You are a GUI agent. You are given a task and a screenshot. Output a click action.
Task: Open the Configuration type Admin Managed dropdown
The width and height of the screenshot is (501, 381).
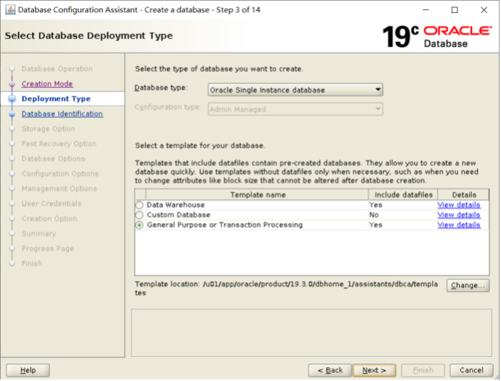pos(295,109)
